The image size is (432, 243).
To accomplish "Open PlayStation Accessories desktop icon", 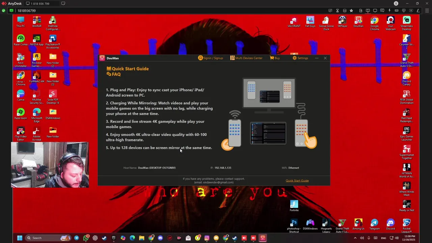I will click(x=53, y=42).
